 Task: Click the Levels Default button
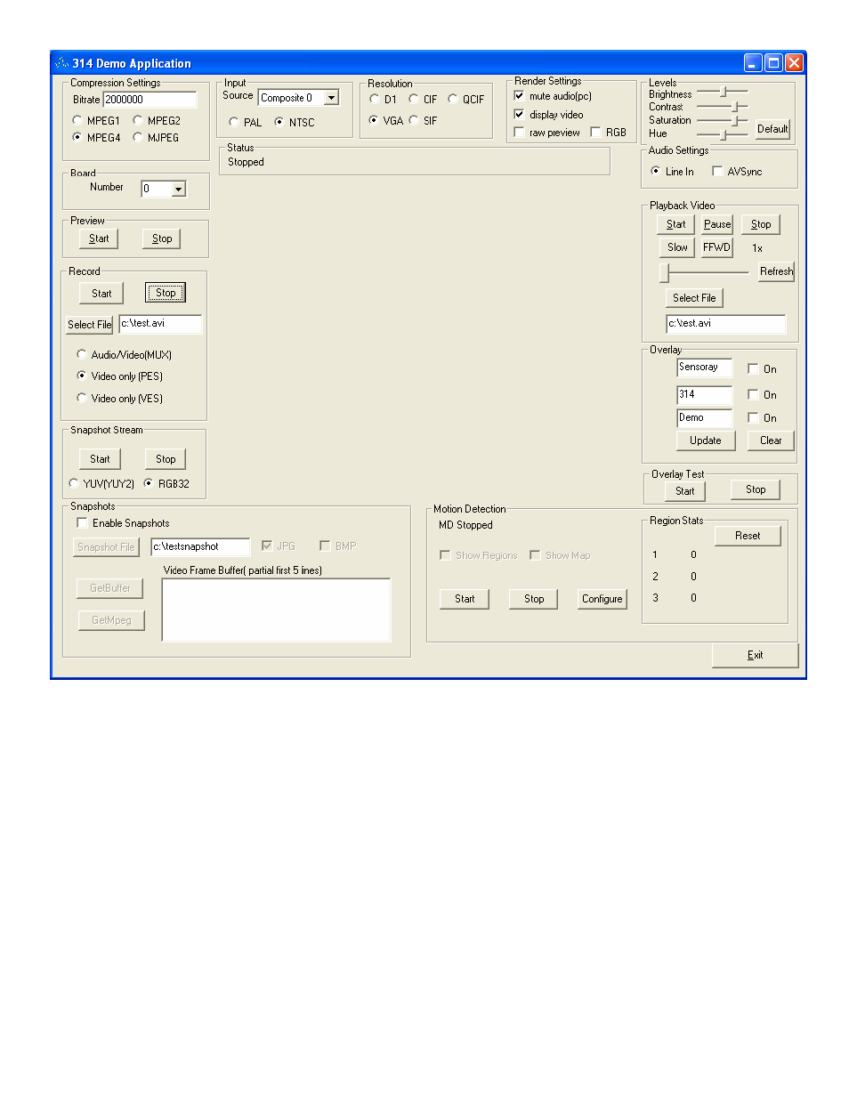tap(772, 129)
